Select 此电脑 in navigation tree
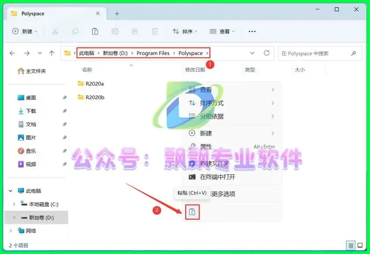The width and height of the screenshot is (370, 254). point(30,190)
